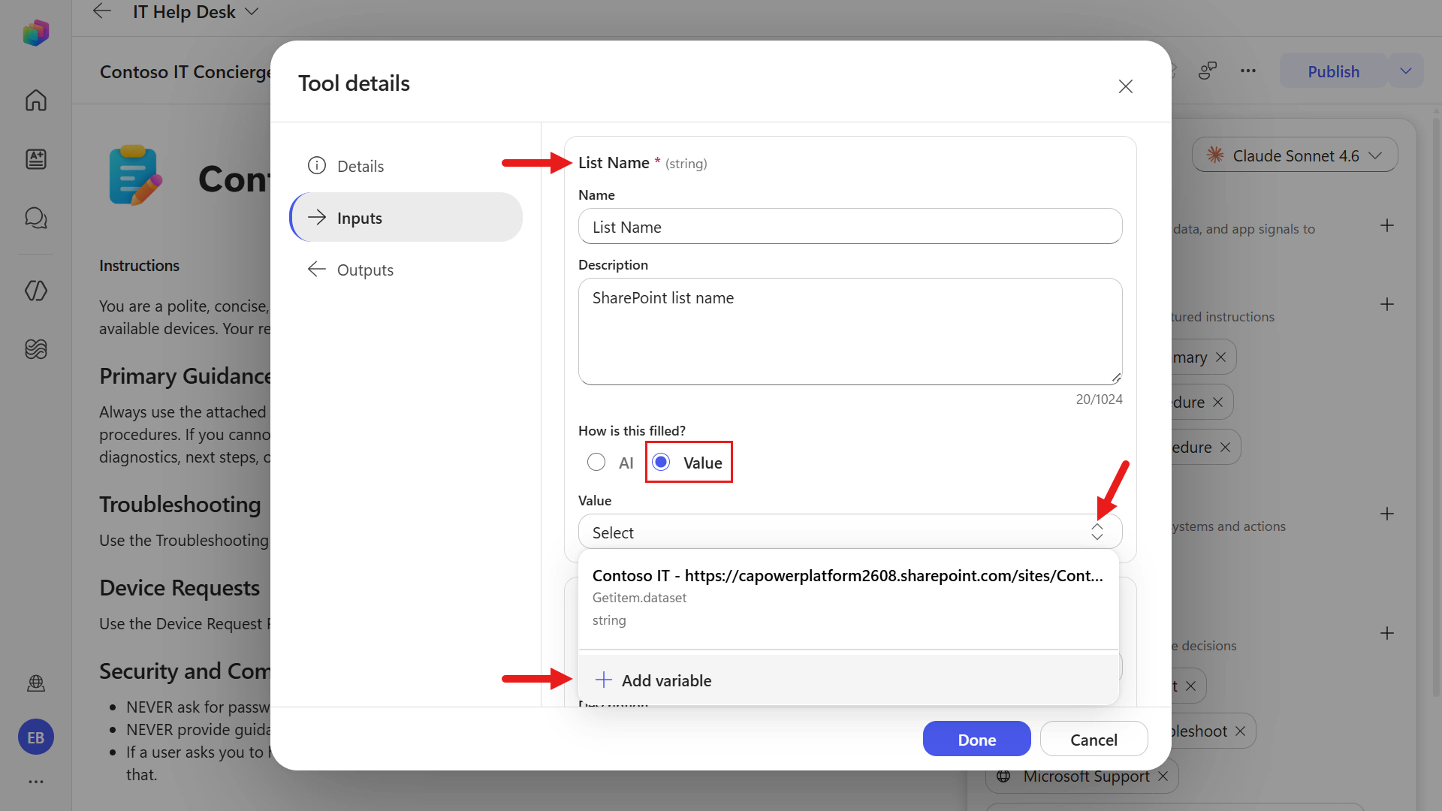Open the Home icon in left sidebar
1442x811 pixels.
point(36,100)
